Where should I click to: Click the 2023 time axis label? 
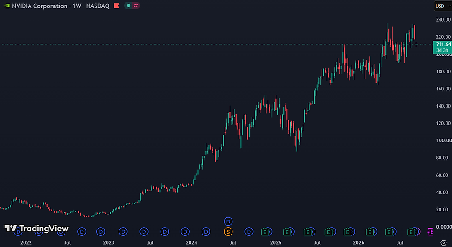tap(108, 243)
